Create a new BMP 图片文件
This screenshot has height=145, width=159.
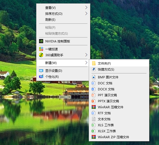[119, 77]
